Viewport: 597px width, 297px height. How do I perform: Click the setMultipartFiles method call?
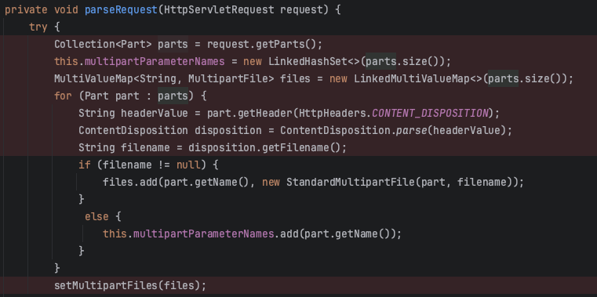pyautogui.click(x=106, y=285)
